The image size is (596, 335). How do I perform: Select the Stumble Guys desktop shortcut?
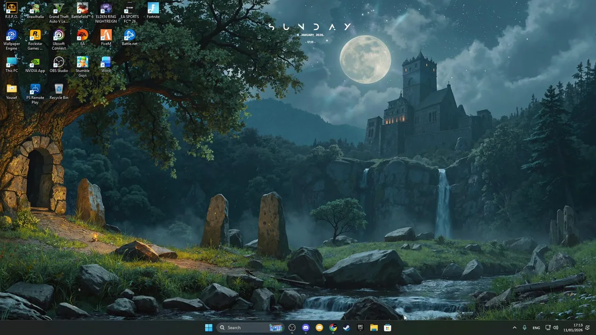pyautogui.click(x=82, y=67)
